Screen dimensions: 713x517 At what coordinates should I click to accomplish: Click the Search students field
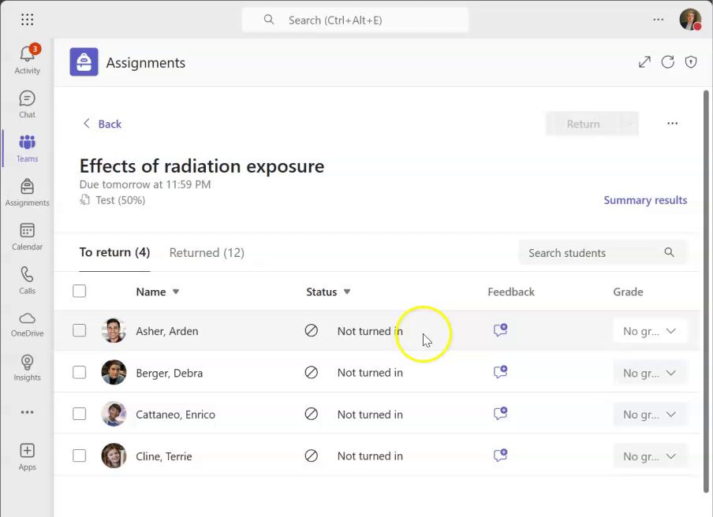click(603, 253)
